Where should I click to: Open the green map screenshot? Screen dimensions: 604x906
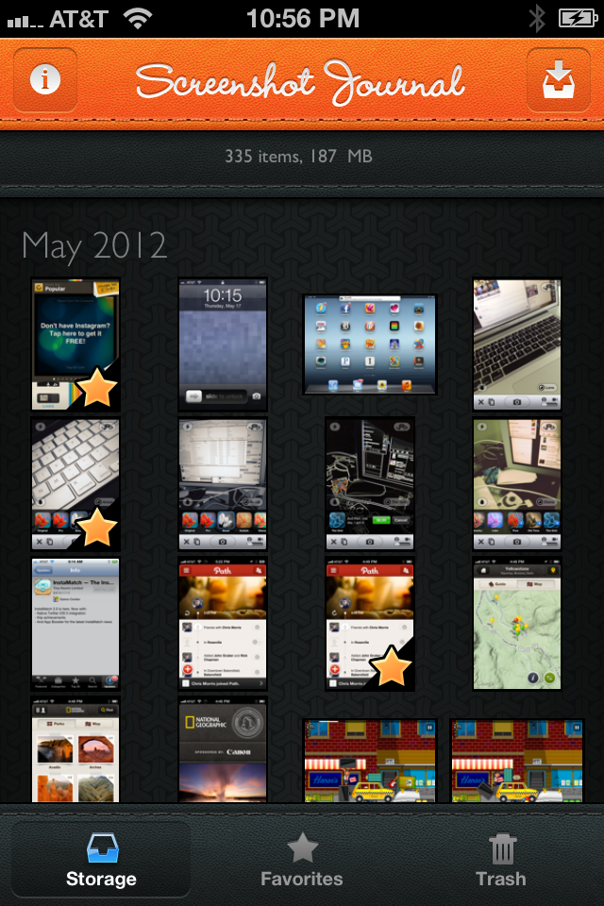(517, 623)
